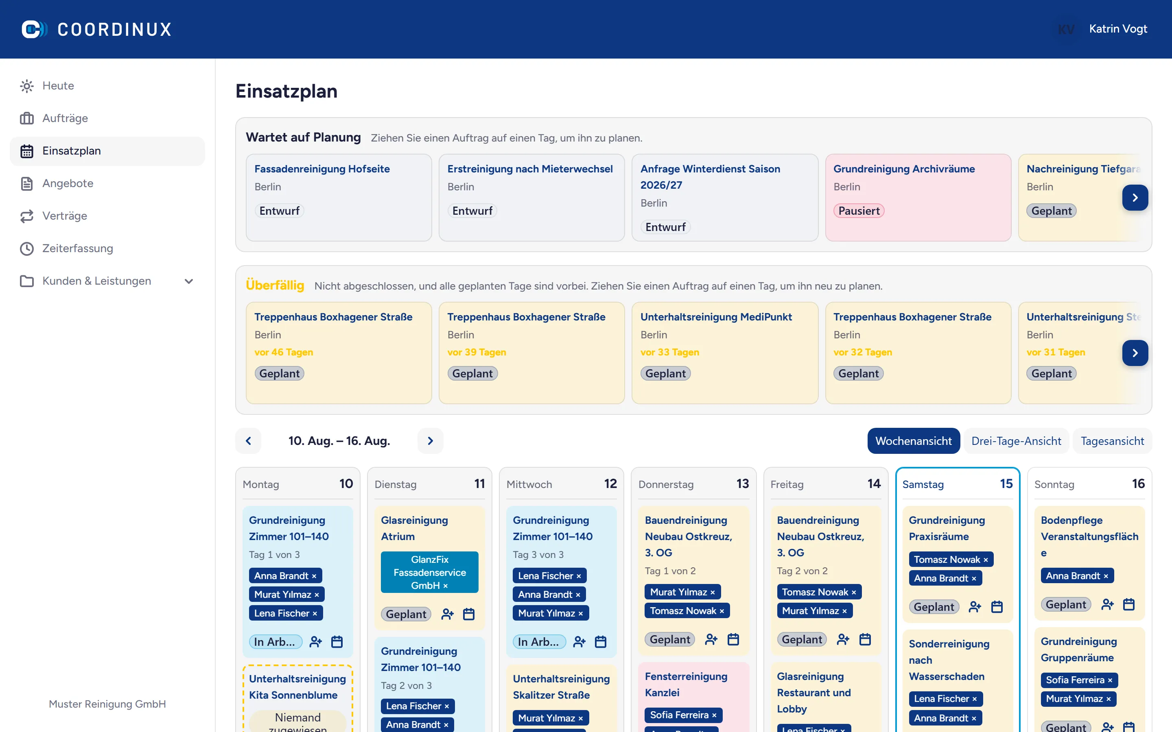Reschedule Glasreinigung Atrium via calendar icon

[x=469, y=614]
